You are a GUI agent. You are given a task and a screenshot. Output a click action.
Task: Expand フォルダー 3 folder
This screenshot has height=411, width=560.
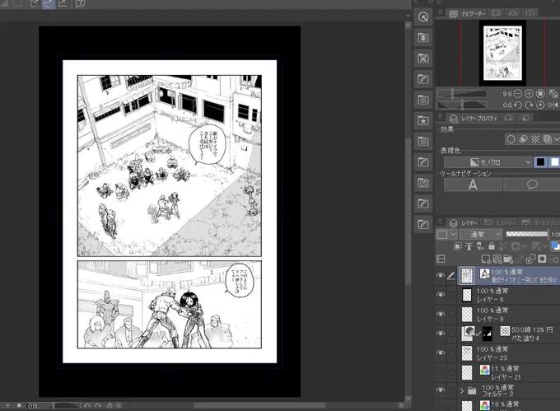[x=462, y=391]
